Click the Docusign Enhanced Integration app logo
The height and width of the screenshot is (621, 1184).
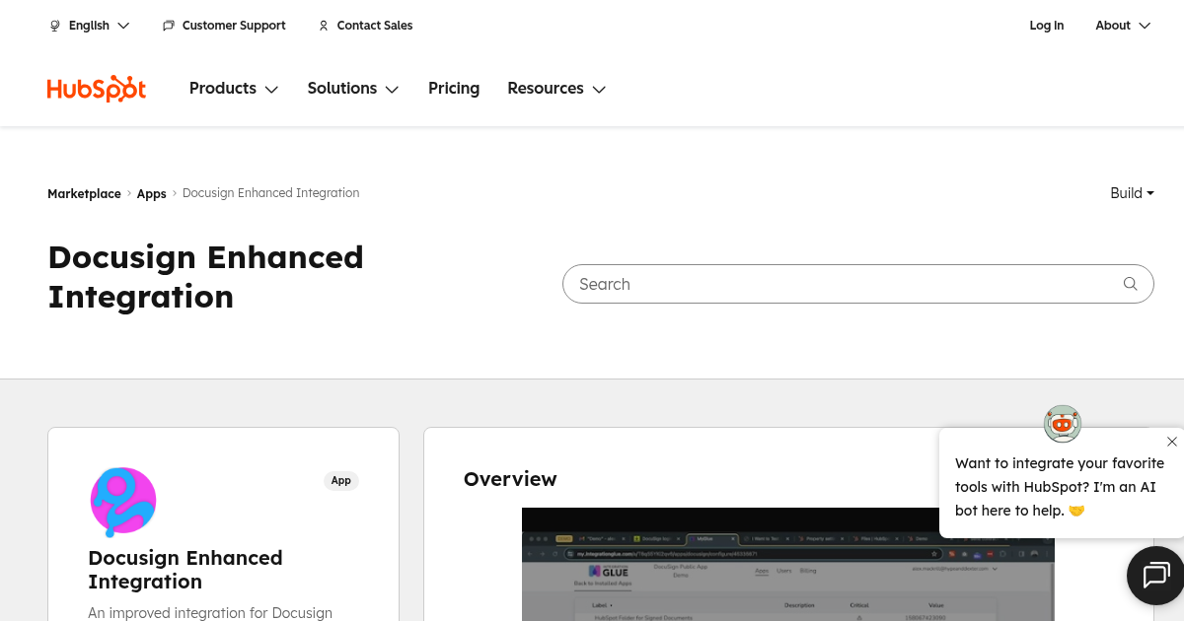[123, 502]
